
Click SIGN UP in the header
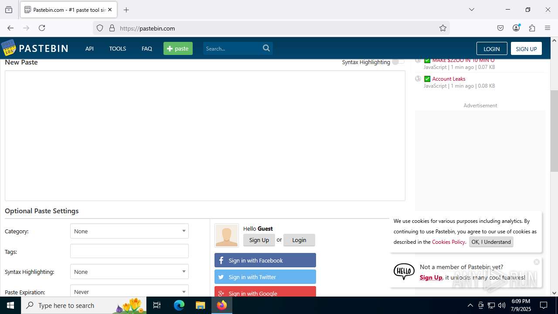click(526, 48)
